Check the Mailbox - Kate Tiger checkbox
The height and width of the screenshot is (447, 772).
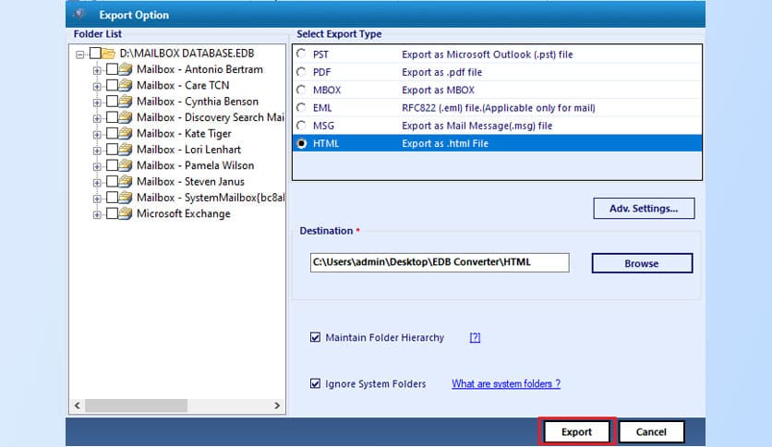click(113, 133)
